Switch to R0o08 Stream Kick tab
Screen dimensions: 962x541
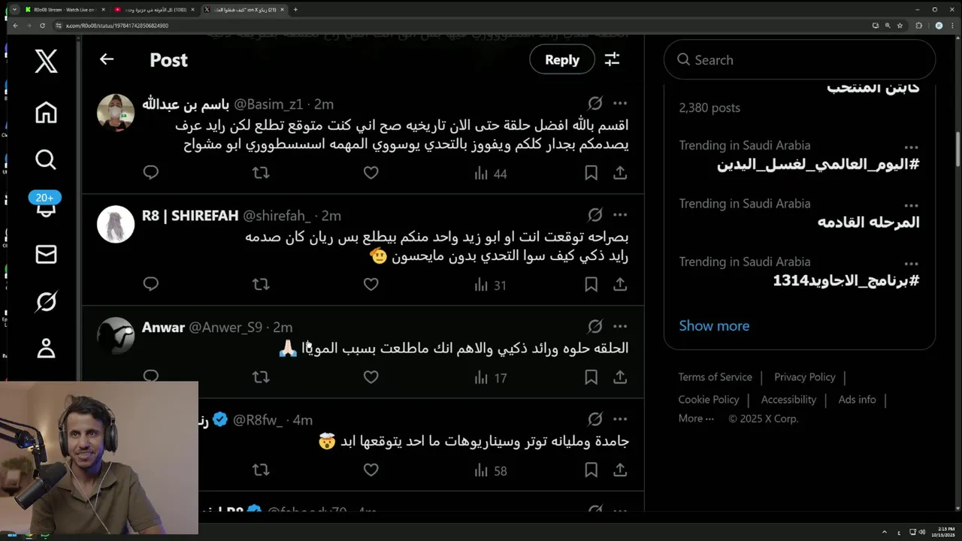[x=64, y=10]
